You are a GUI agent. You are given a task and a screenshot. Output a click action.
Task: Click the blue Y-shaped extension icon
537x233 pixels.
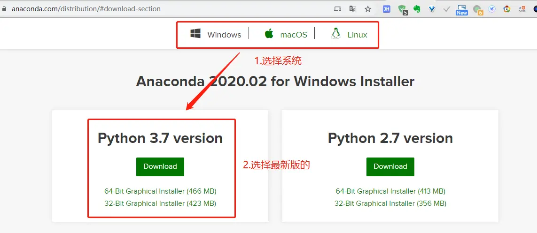tap(432, 9)
